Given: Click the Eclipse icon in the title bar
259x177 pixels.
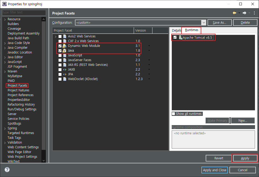Looking at the screenshot, I should (4, 4).
